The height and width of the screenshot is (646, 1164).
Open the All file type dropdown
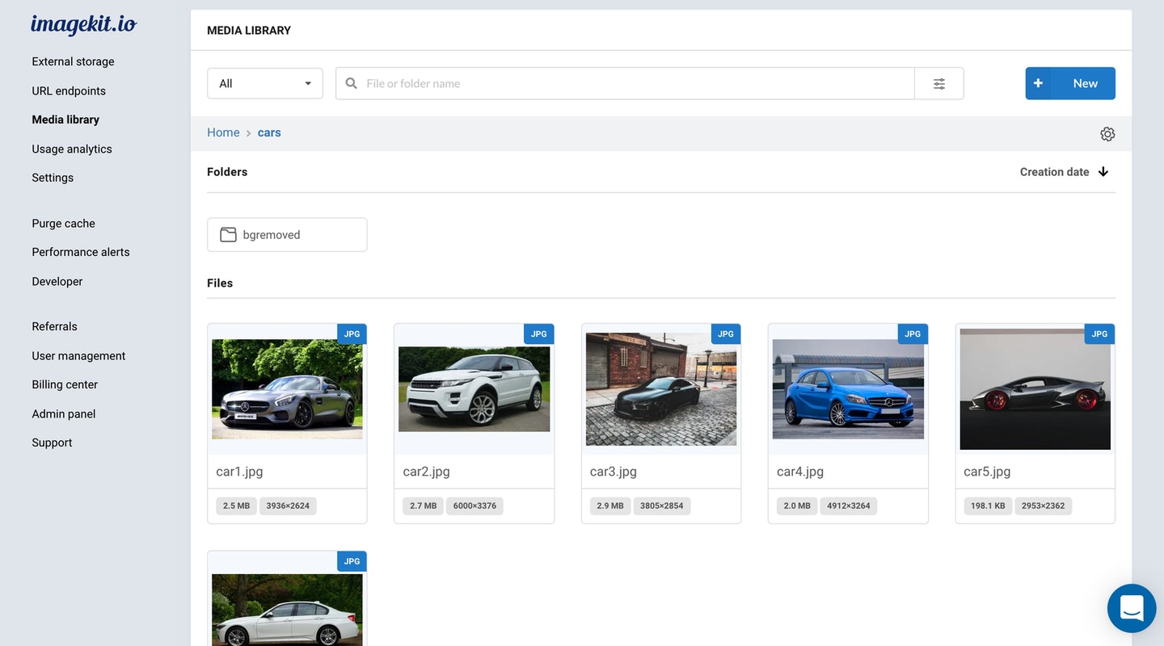point(265,83)
